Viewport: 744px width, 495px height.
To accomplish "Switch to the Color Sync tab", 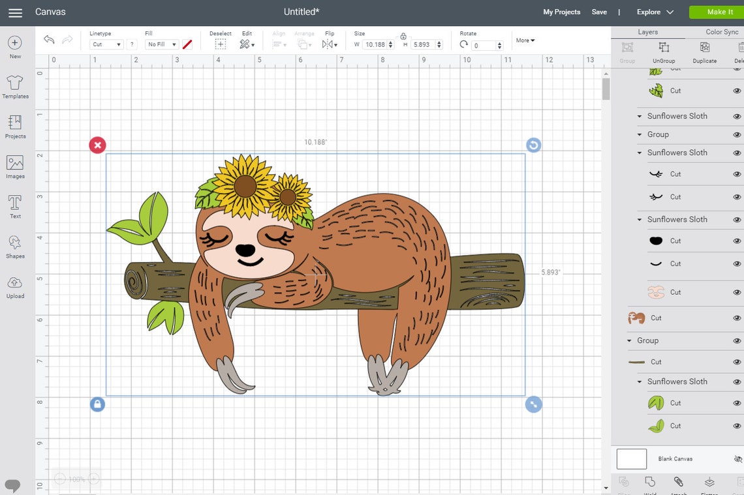I will pyautogui.click(x=722, y=31).
